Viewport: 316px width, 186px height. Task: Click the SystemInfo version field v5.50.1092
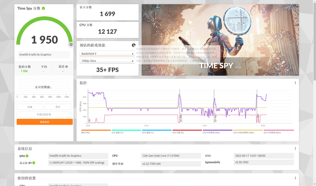[x=264, y=162]
